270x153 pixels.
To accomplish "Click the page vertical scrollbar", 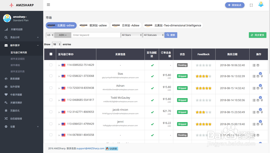I will (269, 38).
